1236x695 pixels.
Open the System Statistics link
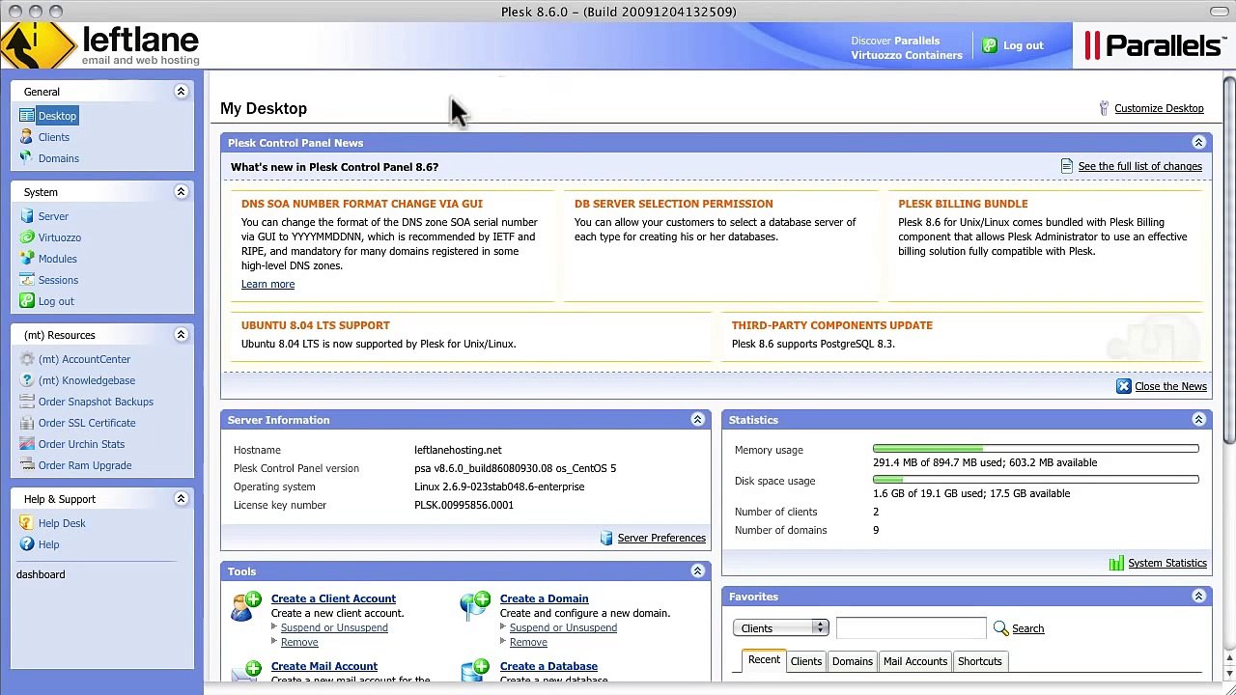pos(1167,563)
